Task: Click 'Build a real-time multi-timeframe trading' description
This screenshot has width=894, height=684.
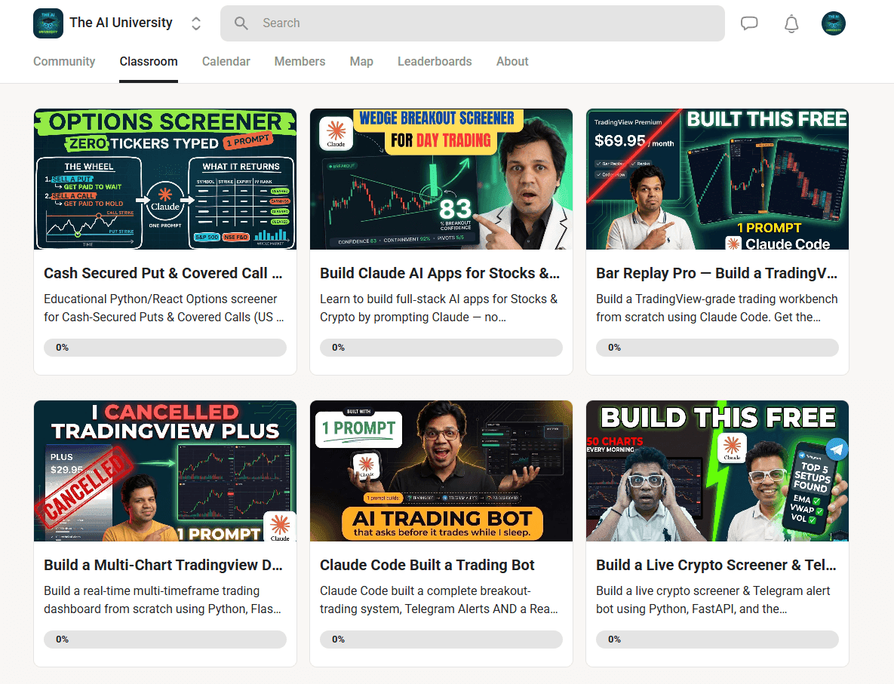Action: [x=162, y=600]
